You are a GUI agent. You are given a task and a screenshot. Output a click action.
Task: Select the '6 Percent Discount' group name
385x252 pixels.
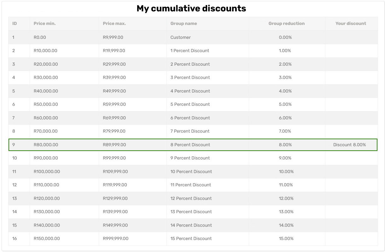coord(190,118)
